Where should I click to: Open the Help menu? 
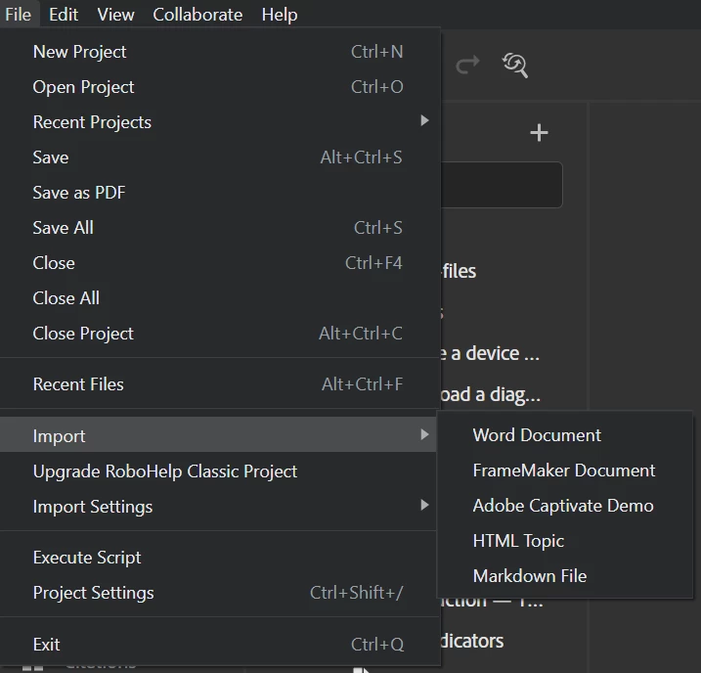(280, 15)
